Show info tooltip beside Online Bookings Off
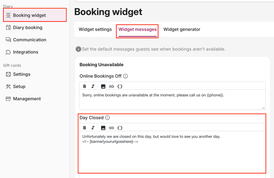The height and width of the screenshot is (178, 274). (126, 76)
